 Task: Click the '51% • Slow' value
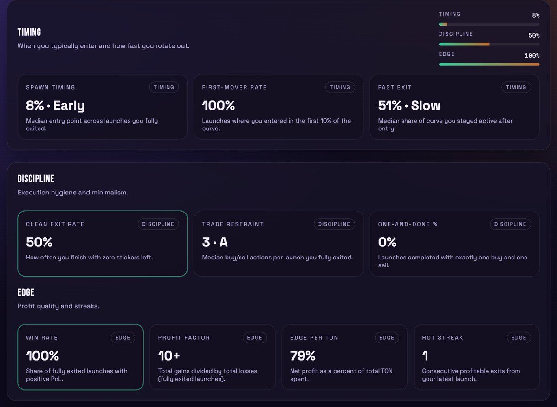(409, 105)
